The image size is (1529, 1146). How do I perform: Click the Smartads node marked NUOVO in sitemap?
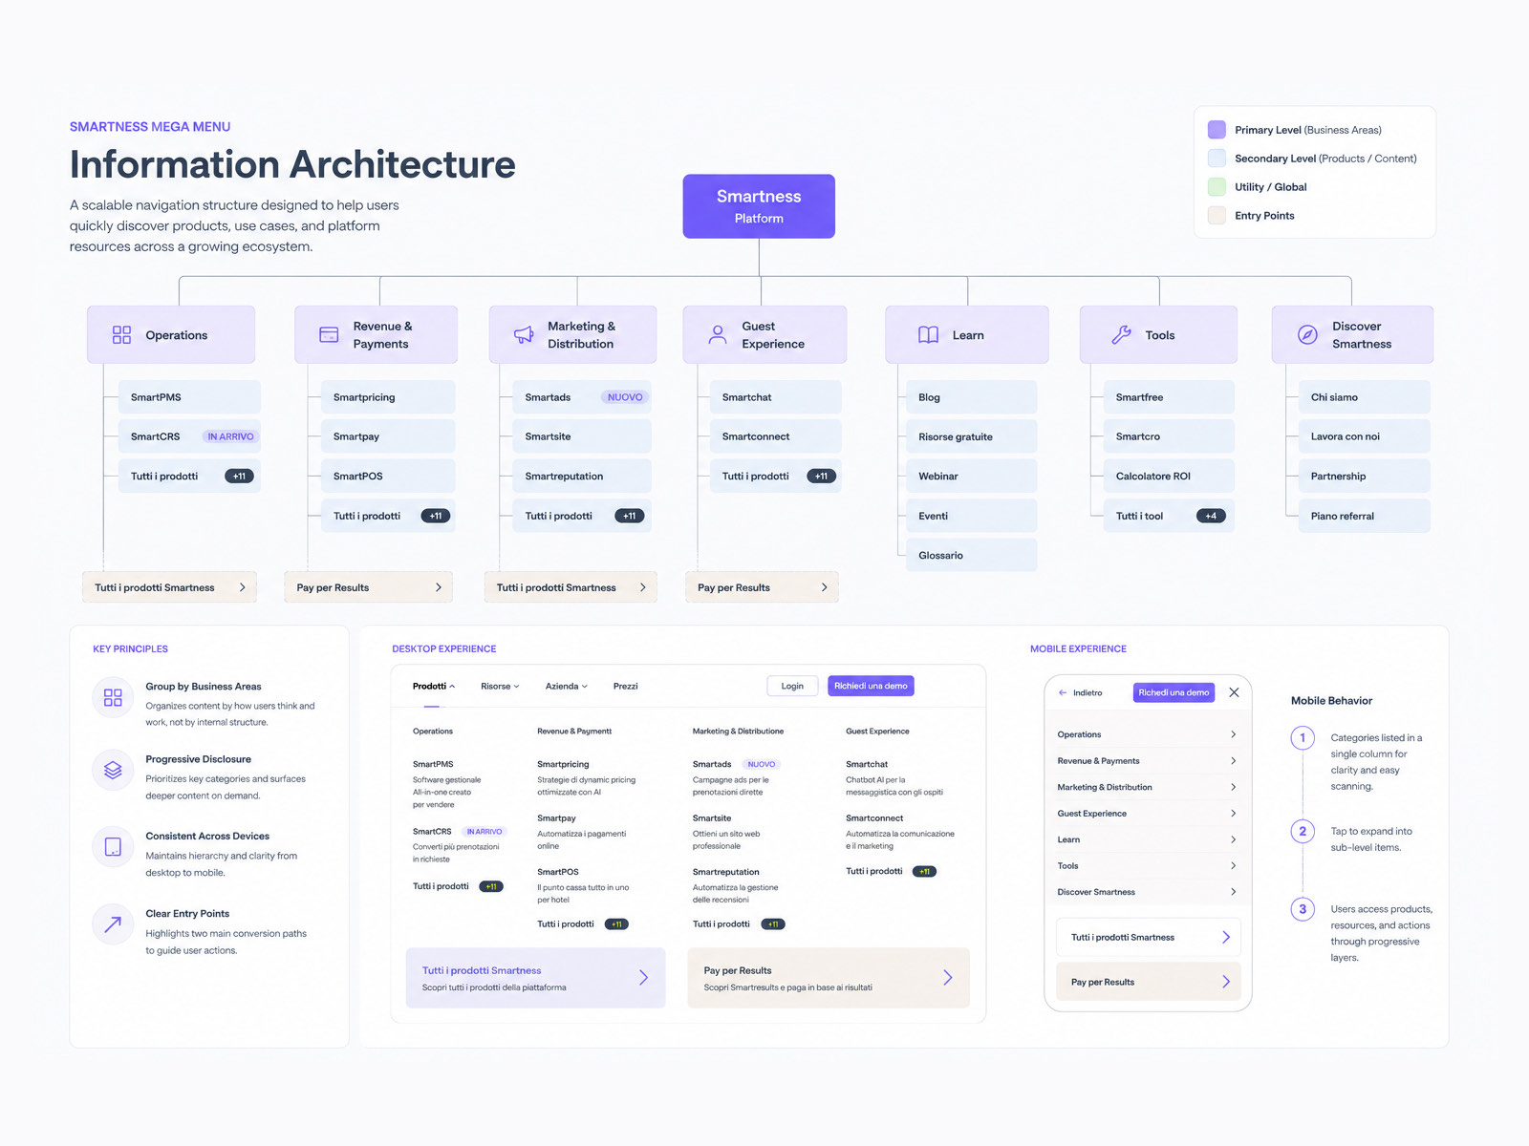582,397
